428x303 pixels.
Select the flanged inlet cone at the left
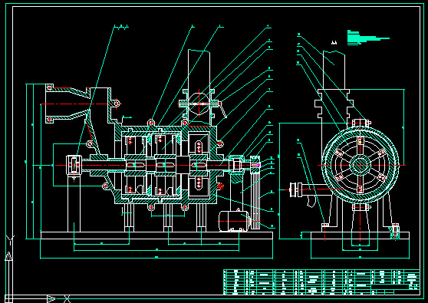(x=67, y=104)
